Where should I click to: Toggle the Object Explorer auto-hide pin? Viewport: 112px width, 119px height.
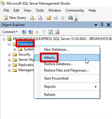102,25
